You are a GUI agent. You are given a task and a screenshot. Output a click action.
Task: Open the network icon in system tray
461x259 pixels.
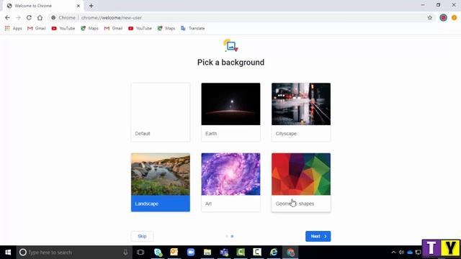click(x=418, y=253)
